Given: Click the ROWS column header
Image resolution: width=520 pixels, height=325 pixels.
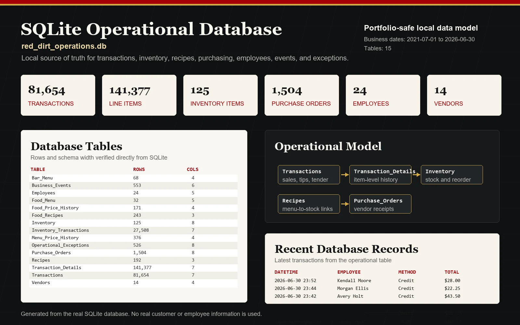Looking at the screenshot, I should click(x=139, y=169).
